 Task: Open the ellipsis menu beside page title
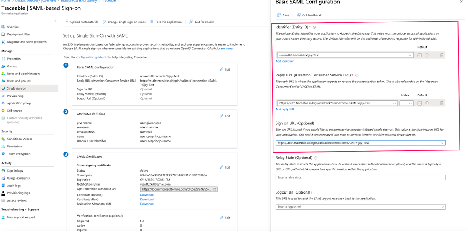point(88,8)
